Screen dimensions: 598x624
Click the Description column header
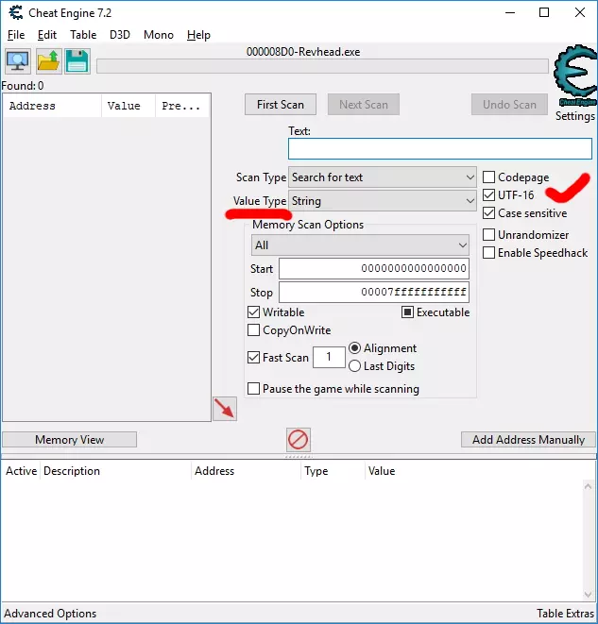point(115,471)
